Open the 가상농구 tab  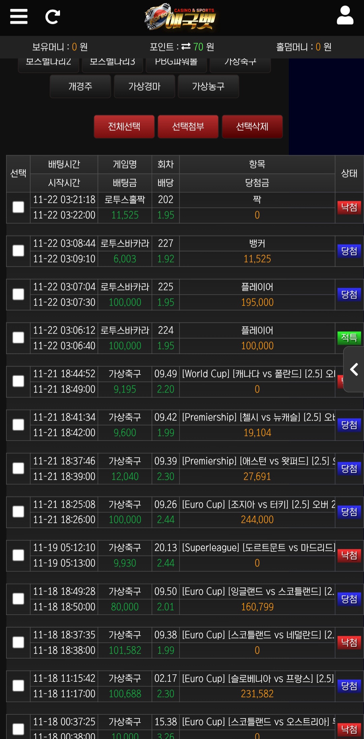pos(208,87)
